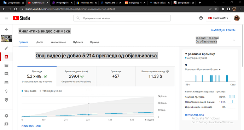Select the Време гледања metric card
Viewport: 244px width, 130px height.
[76, 77]
